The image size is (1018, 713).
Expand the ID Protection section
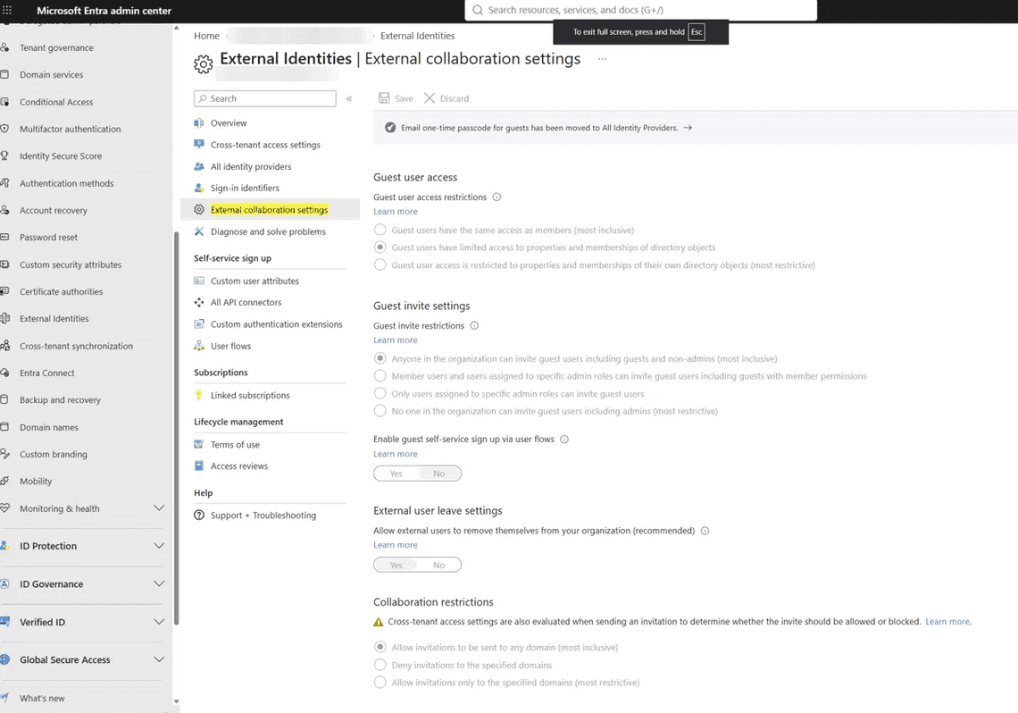158,545
